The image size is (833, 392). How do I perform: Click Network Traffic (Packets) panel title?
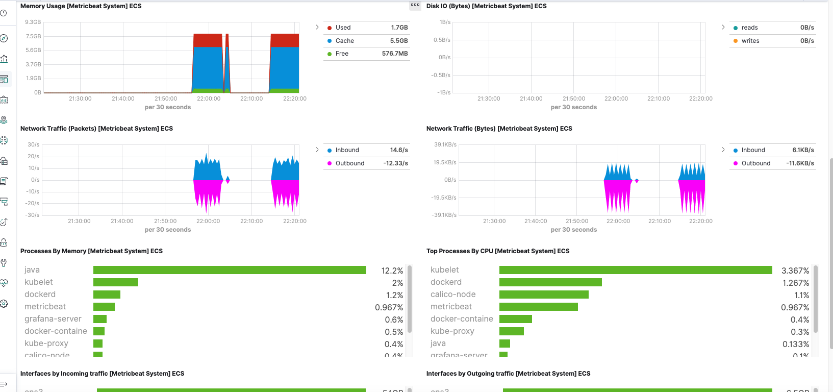(x=96, y=129)
